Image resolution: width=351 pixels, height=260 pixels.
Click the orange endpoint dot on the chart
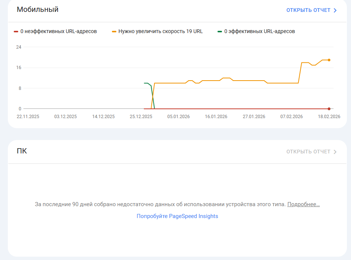(x=329, y=60)
